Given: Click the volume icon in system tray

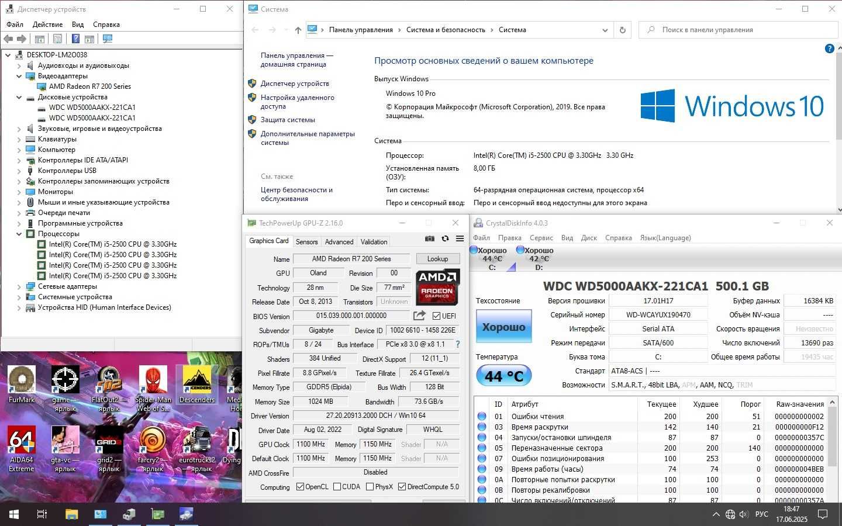Looking at the screenshot, I should pyautogui.click(x=744, y=514).
